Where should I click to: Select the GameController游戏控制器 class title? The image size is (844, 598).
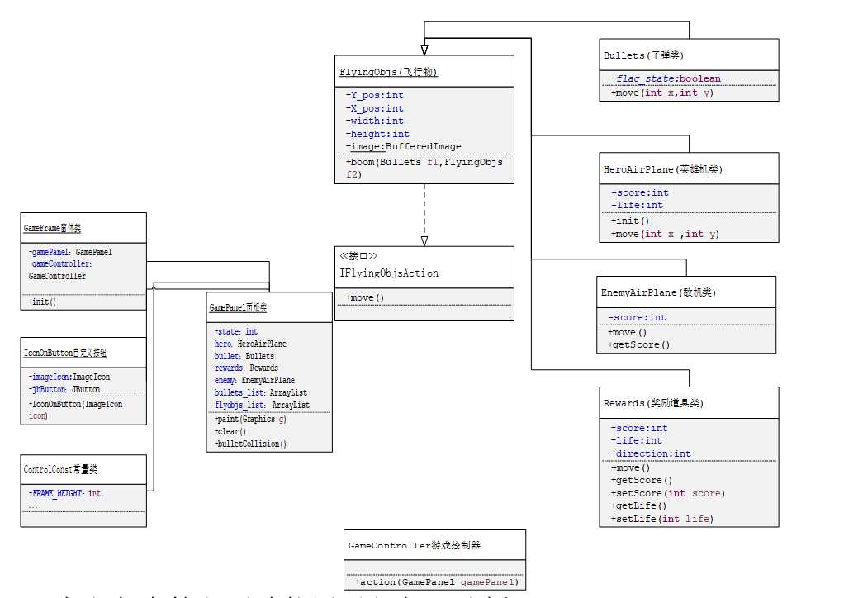[414, 545]
